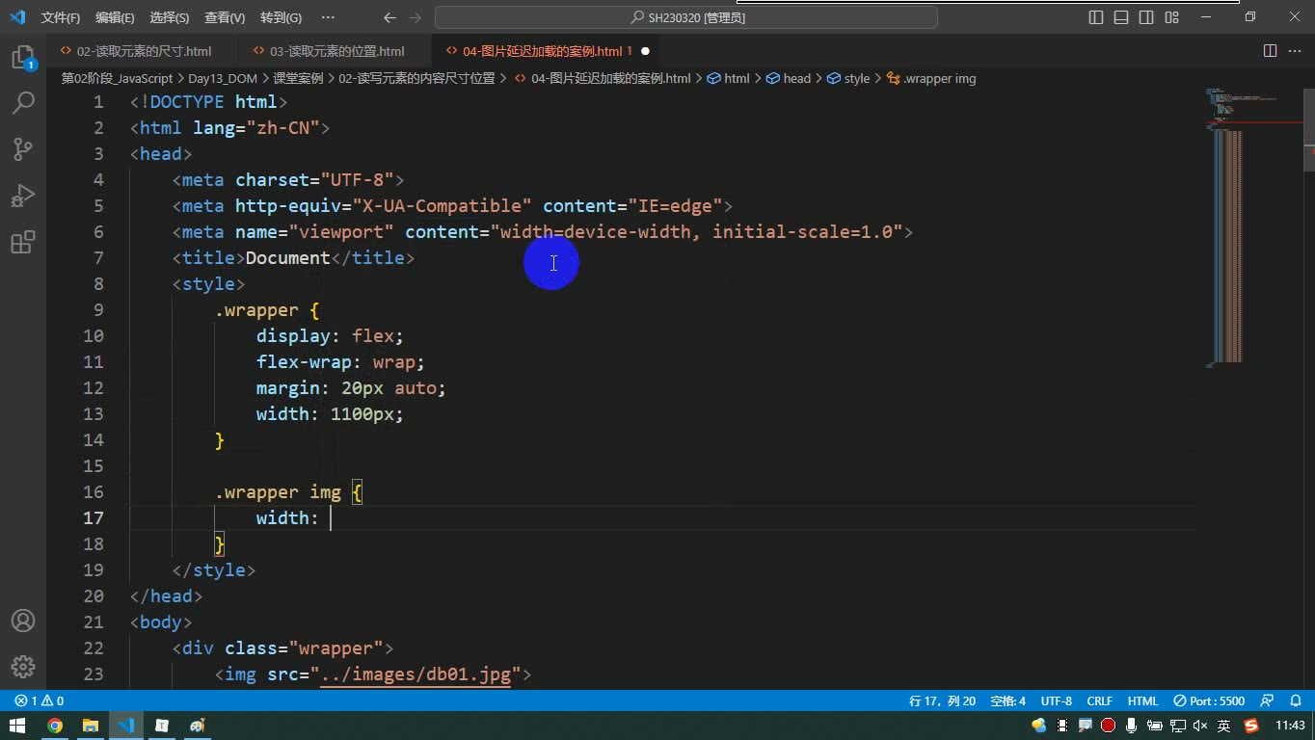Image resolution: width=1315 pixels, height=740 pixels.
Task: Switch to the 03-读取元素的位置.html tab
Action: pyautogui.click(x=336, y=51)
